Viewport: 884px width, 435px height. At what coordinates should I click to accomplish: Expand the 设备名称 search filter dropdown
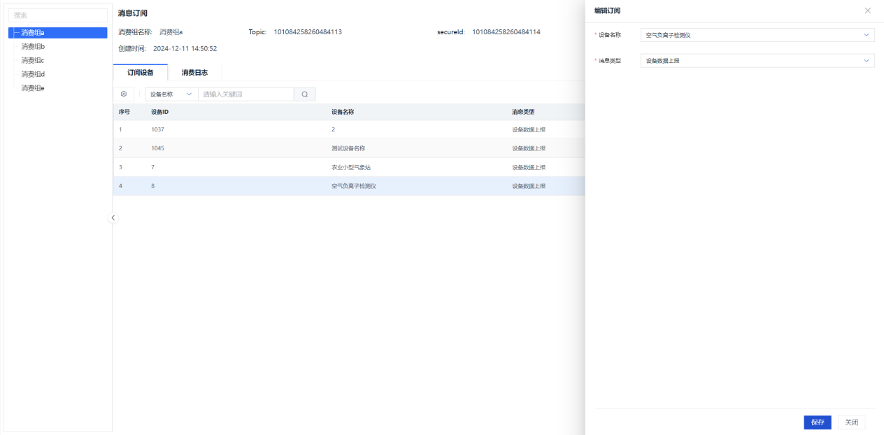(171, 94)
